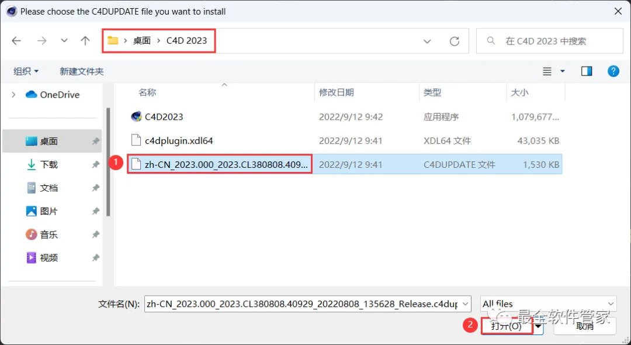This screenshot has width=631, height=345.
Task: Click 1,530 KB size cell
Action: [541, 165]
